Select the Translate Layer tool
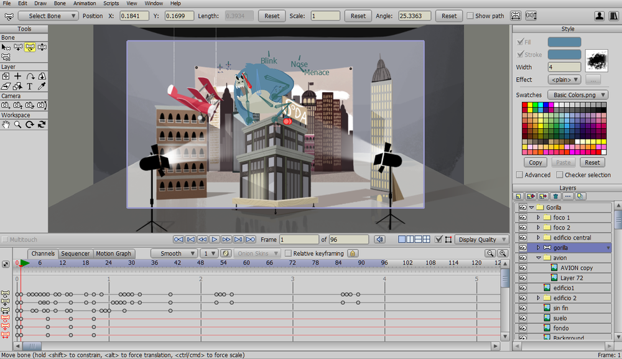The height and width of the screenshot is (359, 622). 18,76
